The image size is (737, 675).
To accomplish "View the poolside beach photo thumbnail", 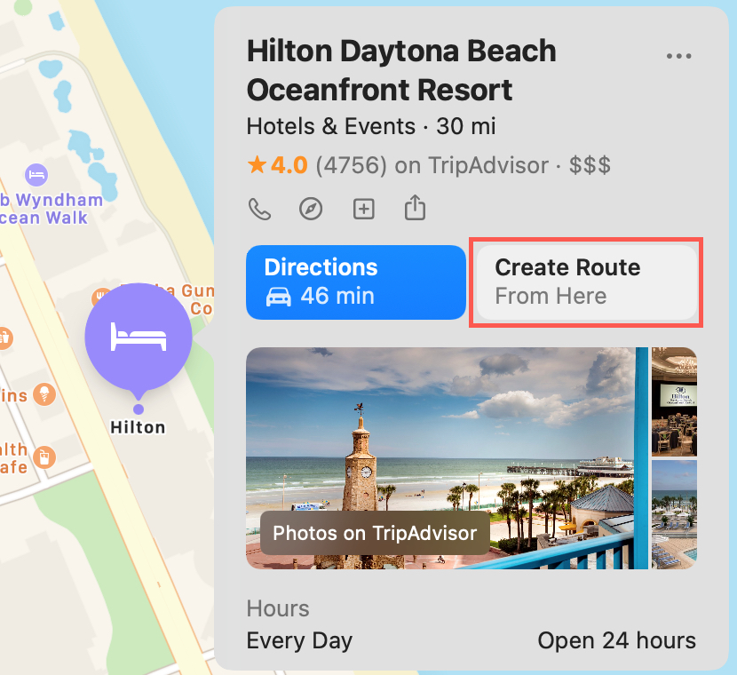I will pos(674,515).
